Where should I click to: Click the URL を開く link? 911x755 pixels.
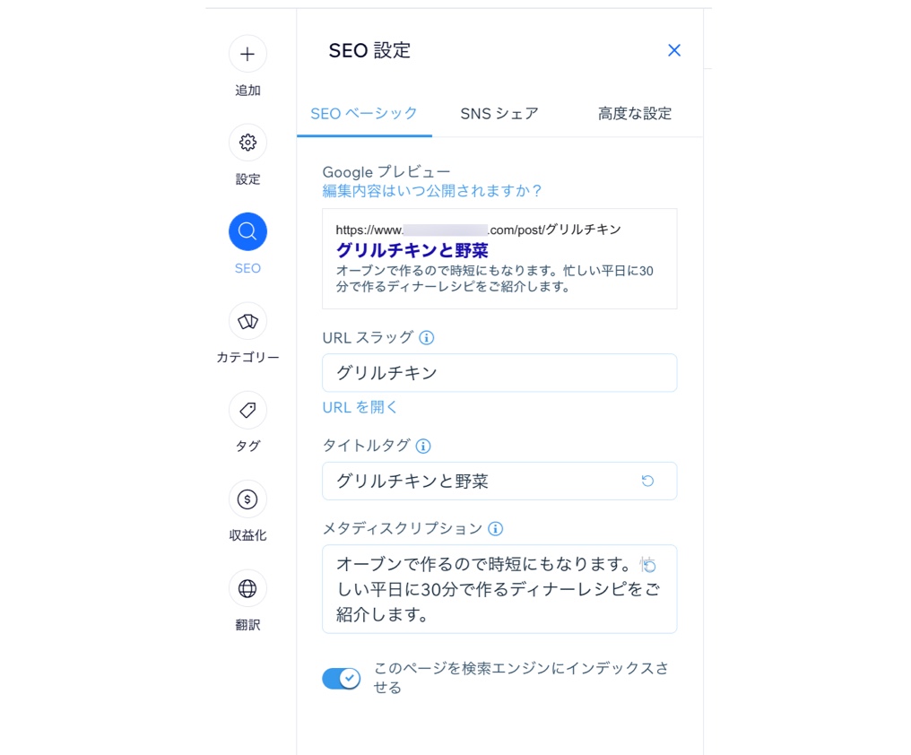click(360, 407)
